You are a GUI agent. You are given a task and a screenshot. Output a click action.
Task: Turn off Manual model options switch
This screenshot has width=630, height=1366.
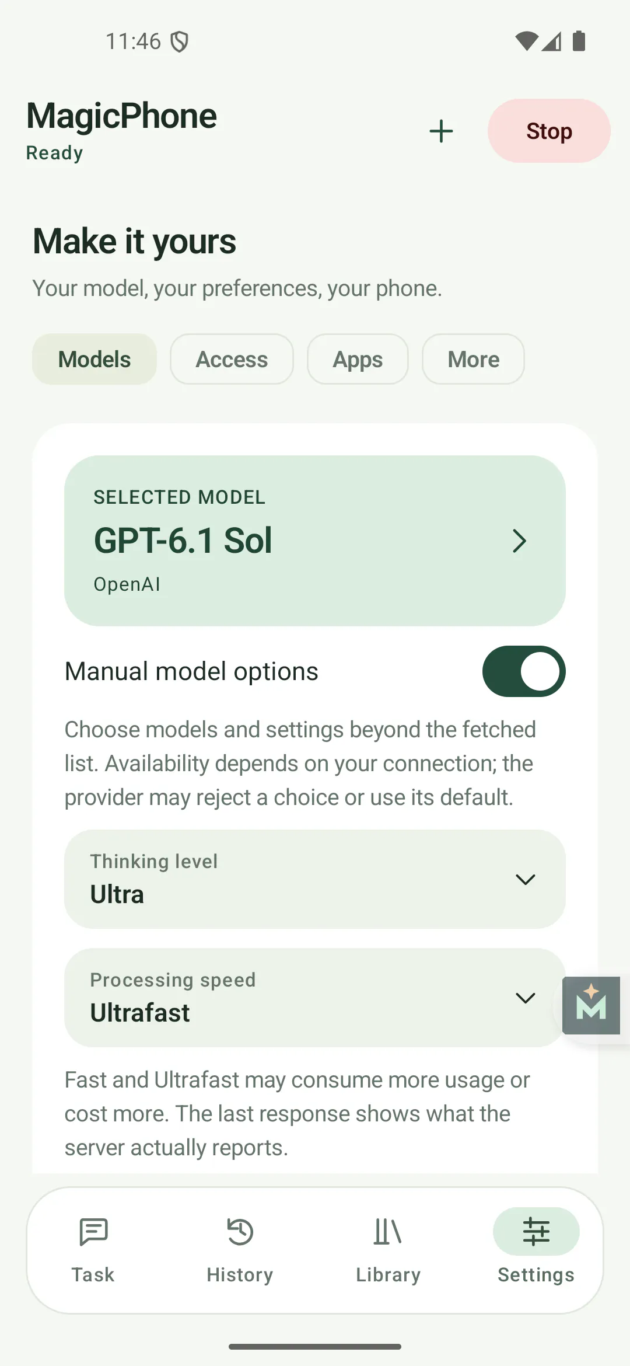click(x=523, y=671)
